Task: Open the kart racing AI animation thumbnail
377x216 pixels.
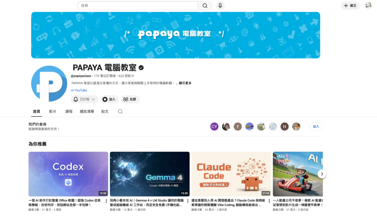Action: [x=298, y=174]
